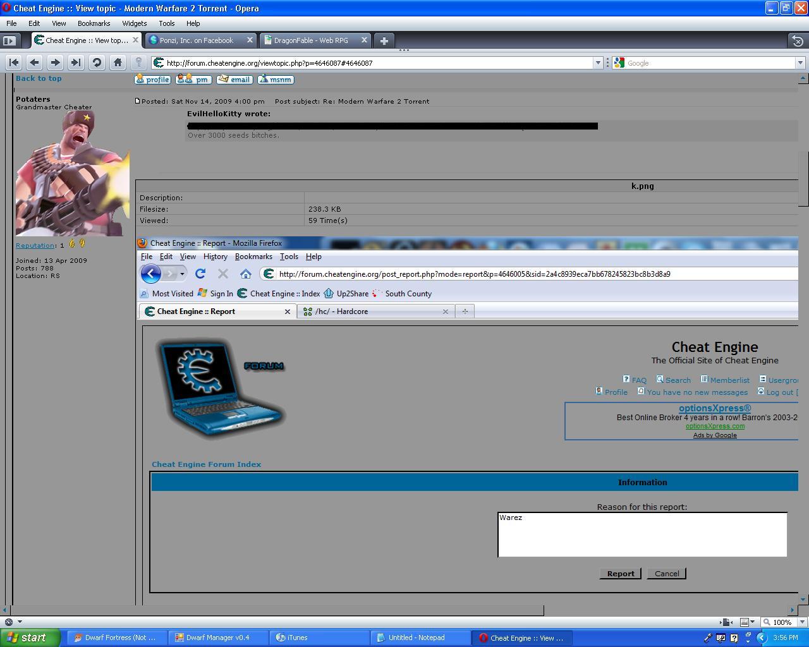The image size is (809, 647).
Task: Open the View menu
Action: click(x=59, y=23)
